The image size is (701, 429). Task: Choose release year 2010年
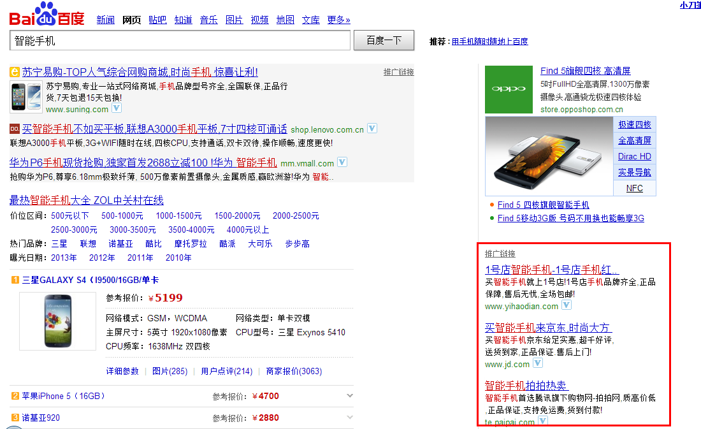point(178,258)
